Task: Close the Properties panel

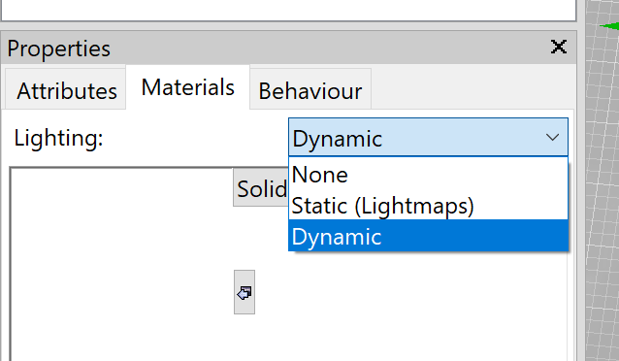Action: 559,47
